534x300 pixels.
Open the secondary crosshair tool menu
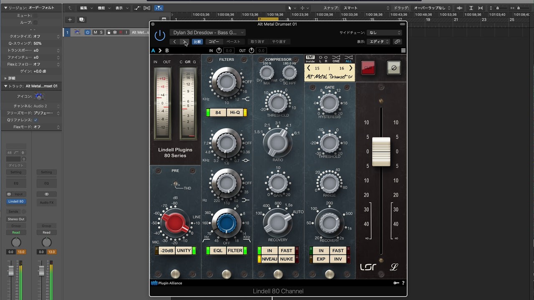tap(304, 8)
